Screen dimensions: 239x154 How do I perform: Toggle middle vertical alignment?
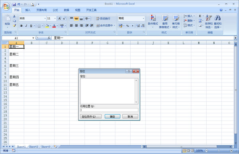76,18
